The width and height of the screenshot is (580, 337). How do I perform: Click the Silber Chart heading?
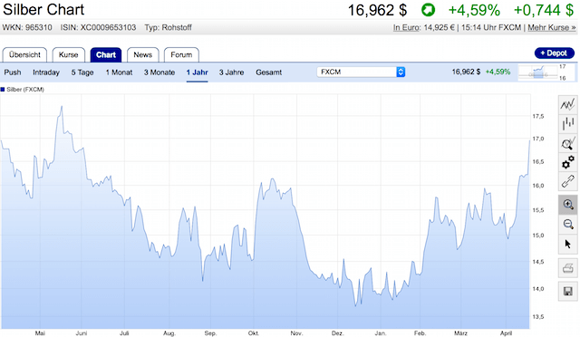pyautogui.click(x=43, y=9)
